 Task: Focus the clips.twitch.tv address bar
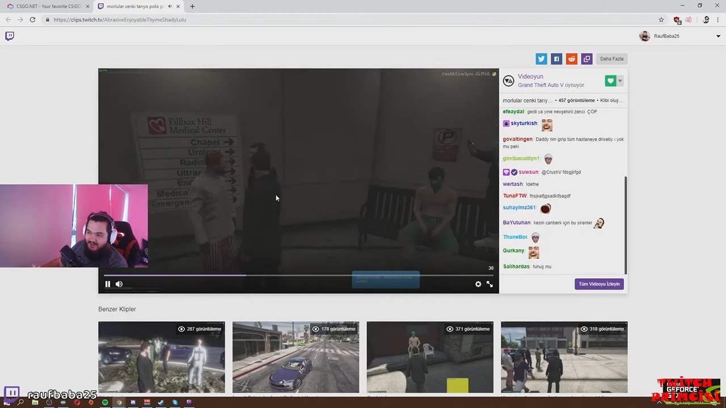352,20
